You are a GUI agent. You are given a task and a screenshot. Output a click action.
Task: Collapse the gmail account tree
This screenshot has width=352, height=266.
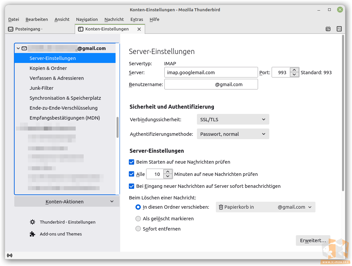tap(18, 48)
